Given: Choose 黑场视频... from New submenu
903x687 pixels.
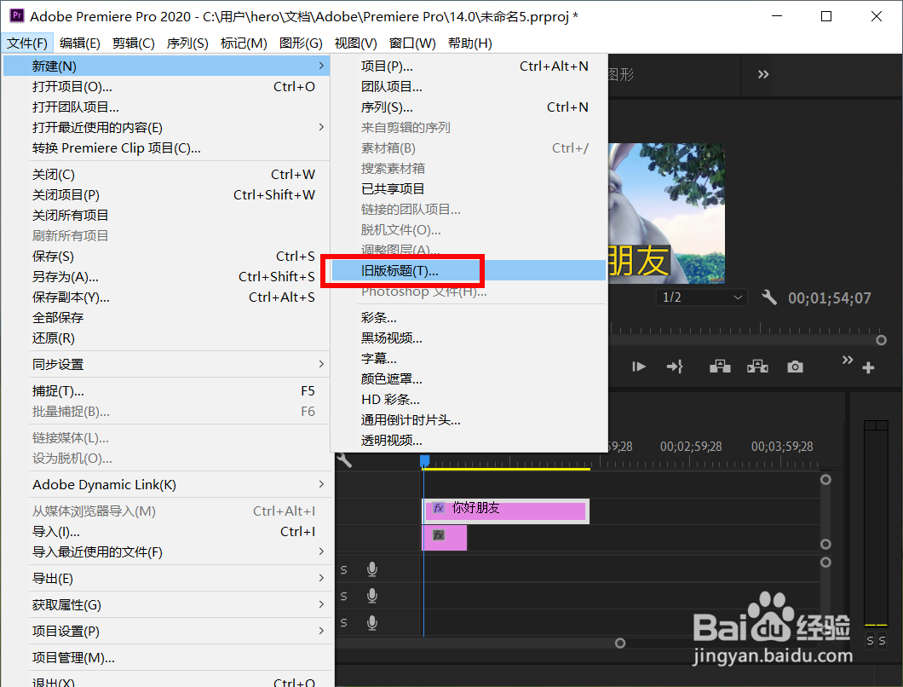Looking at the screenshot, I should (469, 338).
